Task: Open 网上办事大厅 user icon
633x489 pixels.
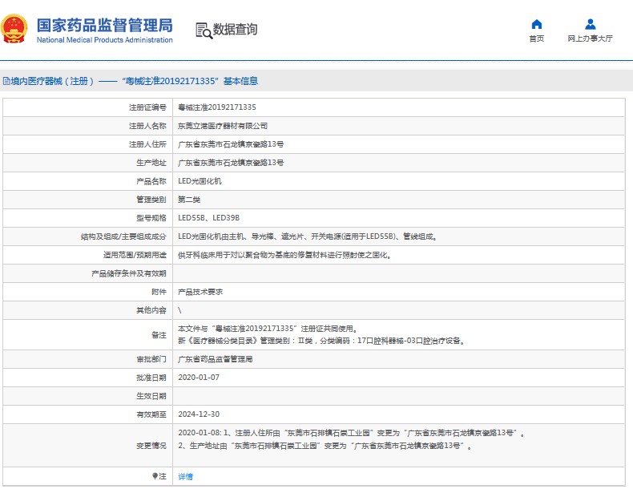Action: [591, 24]
